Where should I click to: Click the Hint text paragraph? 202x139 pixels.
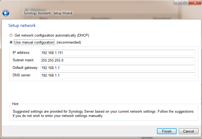pyautogui.click(x=103, y=113)
